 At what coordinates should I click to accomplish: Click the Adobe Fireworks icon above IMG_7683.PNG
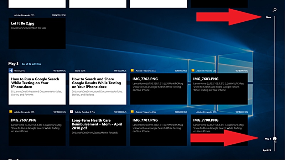tap(193, 70)
